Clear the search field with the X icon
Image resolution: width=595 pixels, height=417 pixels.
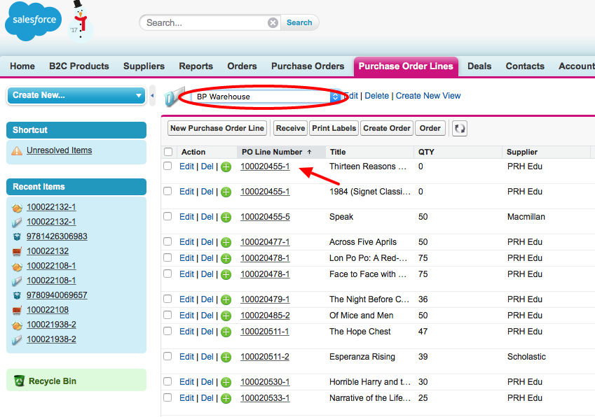pos(273,22)
